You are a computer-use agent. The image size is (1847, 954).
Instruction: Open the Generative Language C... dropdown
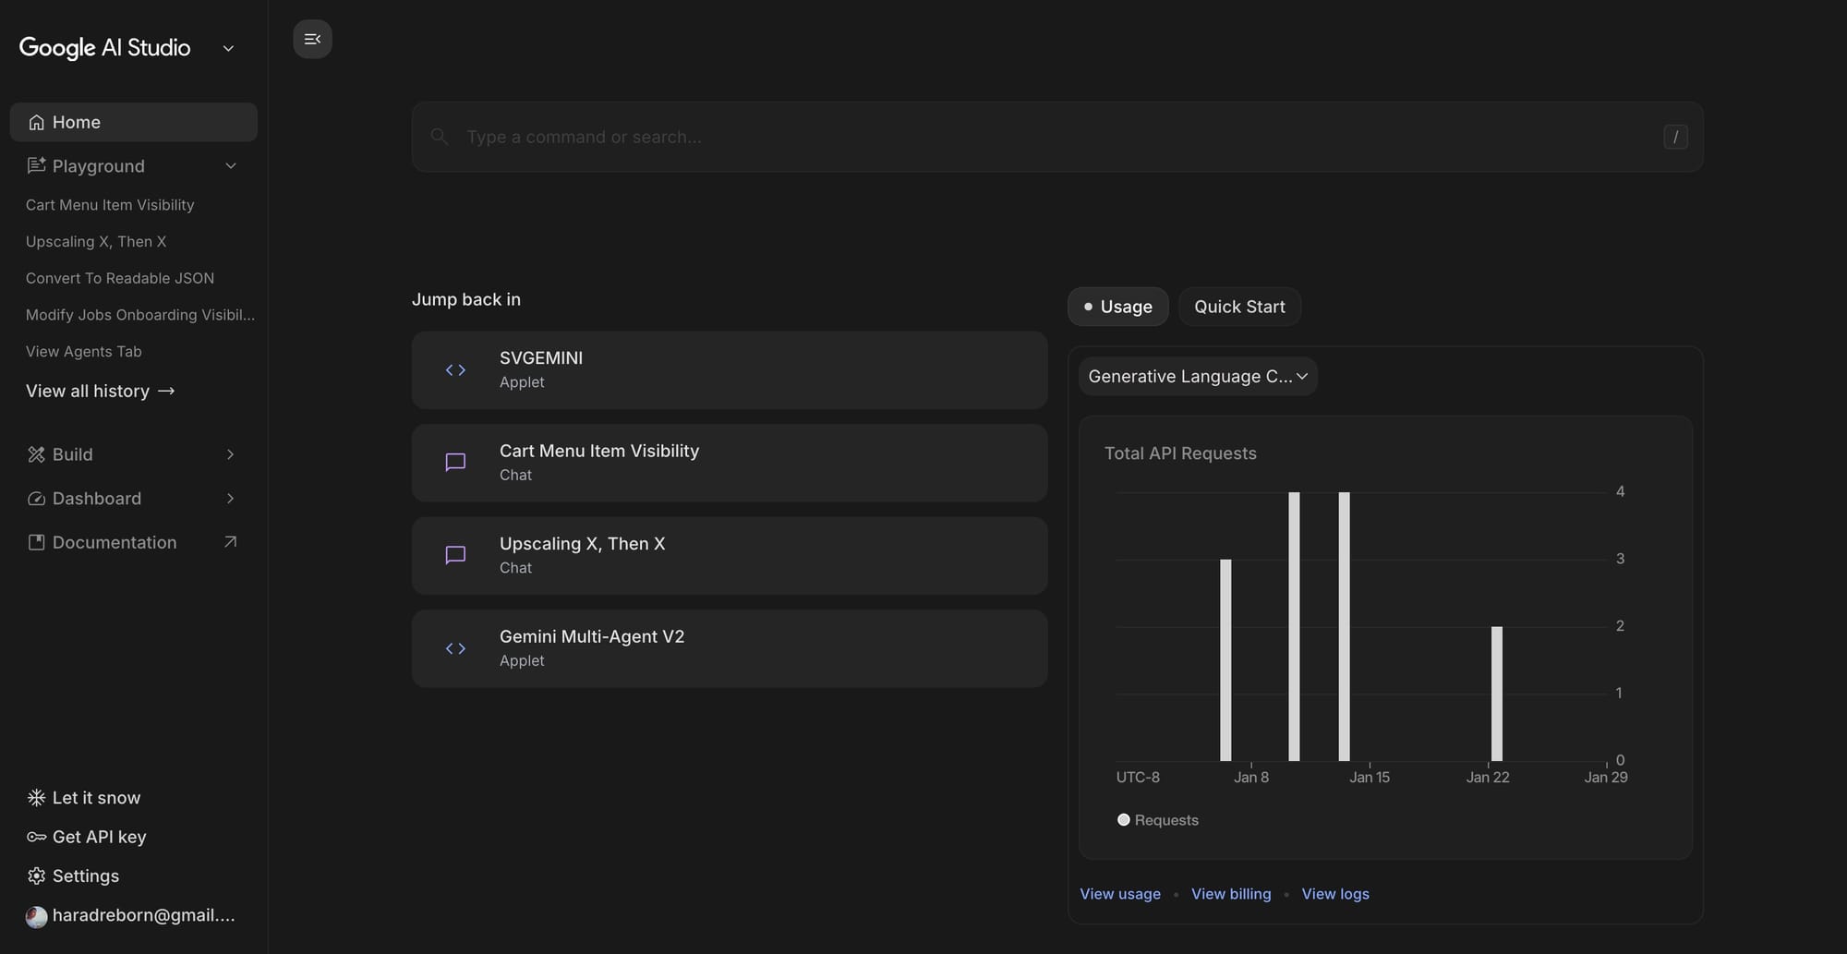pyautogui.click(x=1198, y=376)
